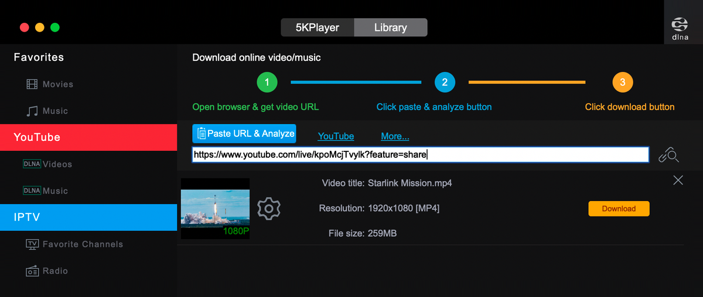Click the File size 259MB text
Image resolution: width=703 pixels, height=297 pixels.
point(363,233)
